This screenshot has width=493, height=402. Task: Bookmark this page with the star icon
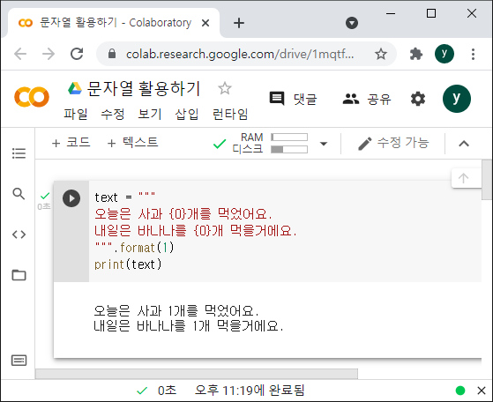(x=381, y=54)
